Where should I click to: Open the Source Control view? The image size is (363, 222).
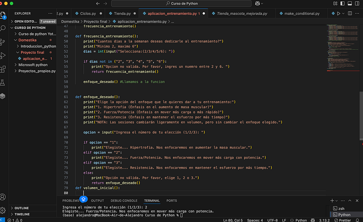(x=3, y=42)
